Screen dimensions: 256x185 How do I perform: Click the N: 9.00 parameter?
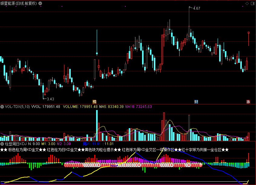[34, 144]
